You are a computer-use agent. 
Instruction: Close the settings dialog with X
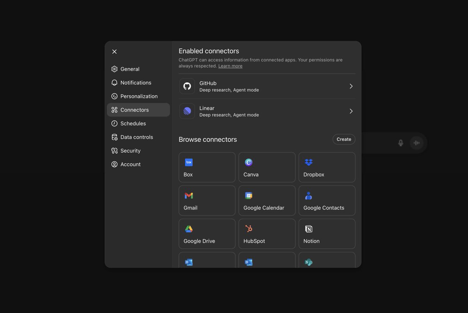point(114,52)
